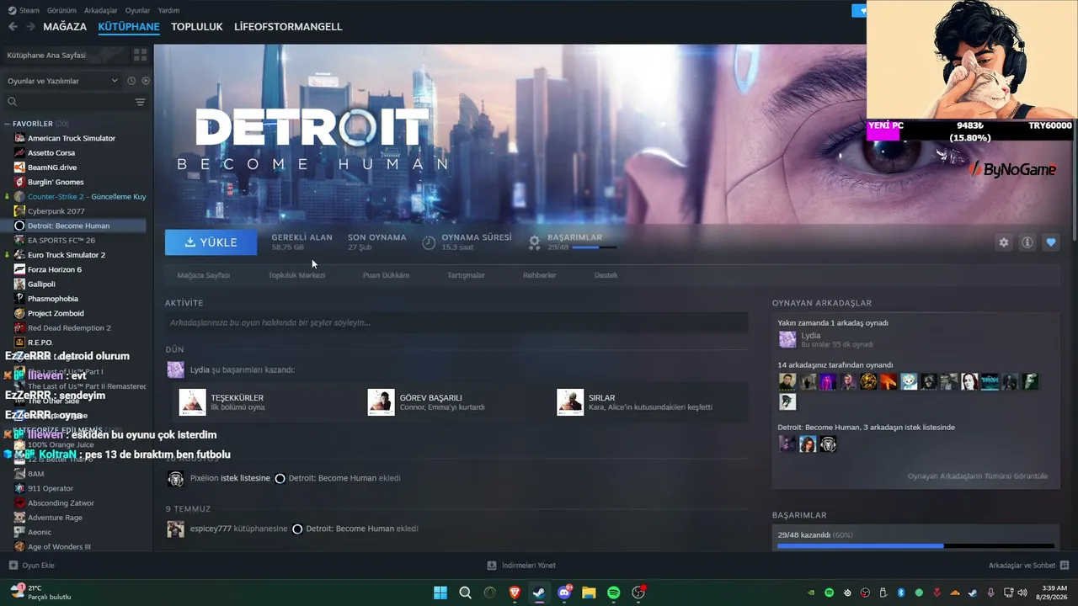Open Red Dead Redemption 2 entry
This screenshot has height=606, width=1078.
(69, 327)
